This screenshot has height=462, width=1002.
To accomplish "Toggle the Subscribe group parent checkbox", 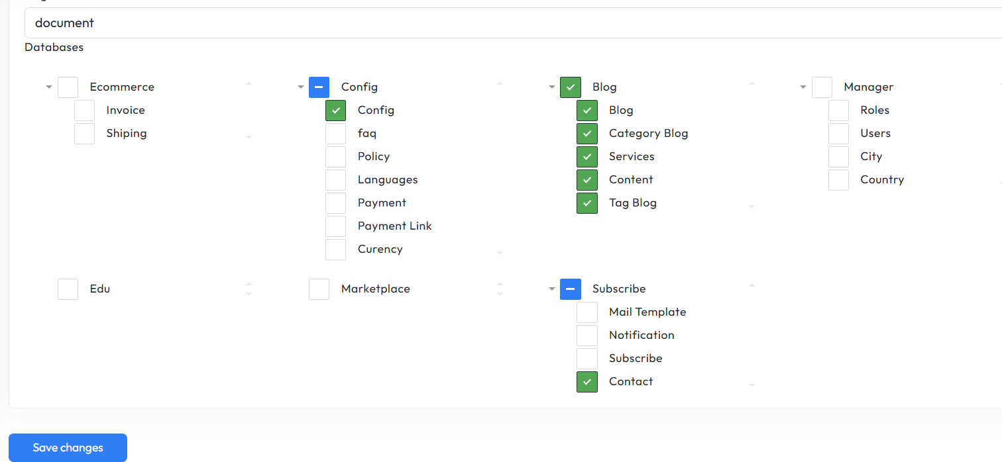I will tap(570, 289).
